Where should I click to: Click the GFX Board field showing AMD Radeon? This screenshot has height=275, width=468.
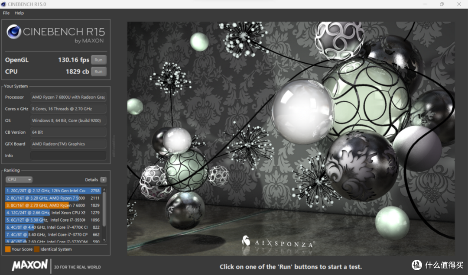coord(68,144)
